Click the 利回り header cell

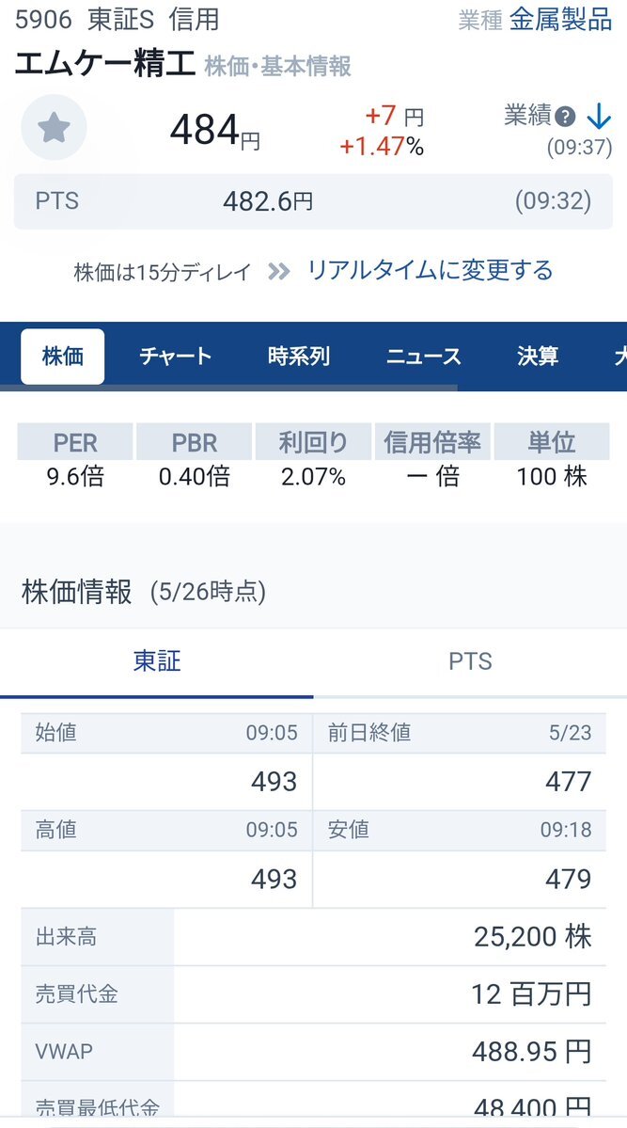pos(313,442)
